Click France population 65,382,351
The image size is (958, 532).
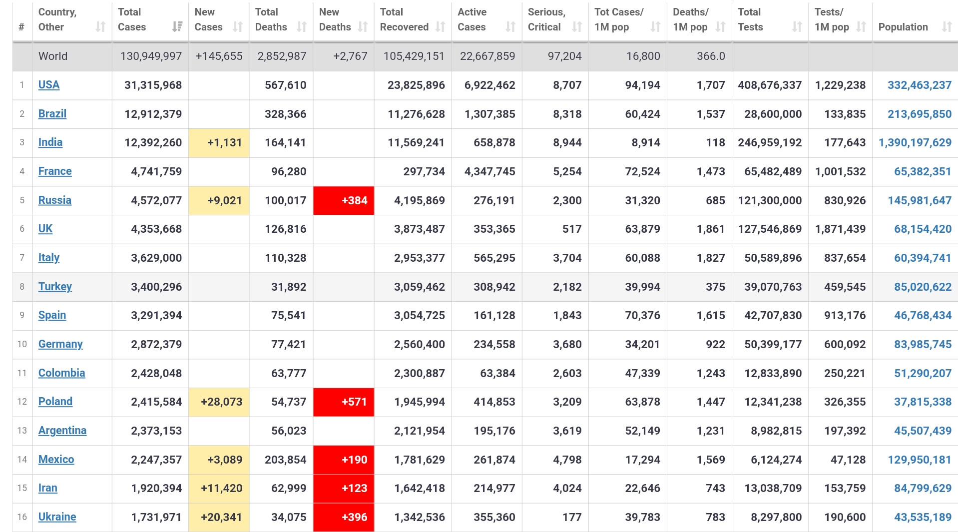923,172
